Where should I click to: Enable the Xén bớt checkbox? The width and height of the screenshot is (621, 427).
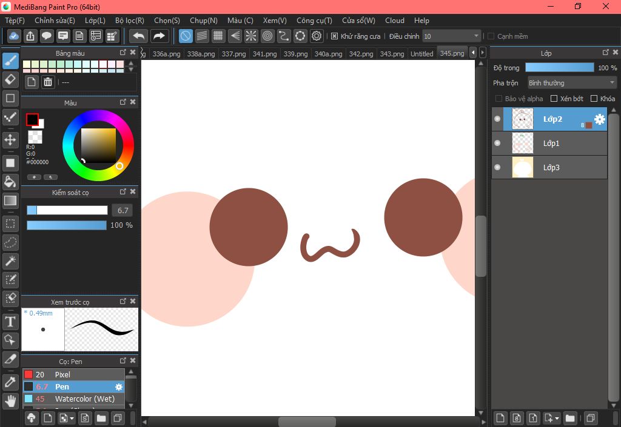pos(554,99)
